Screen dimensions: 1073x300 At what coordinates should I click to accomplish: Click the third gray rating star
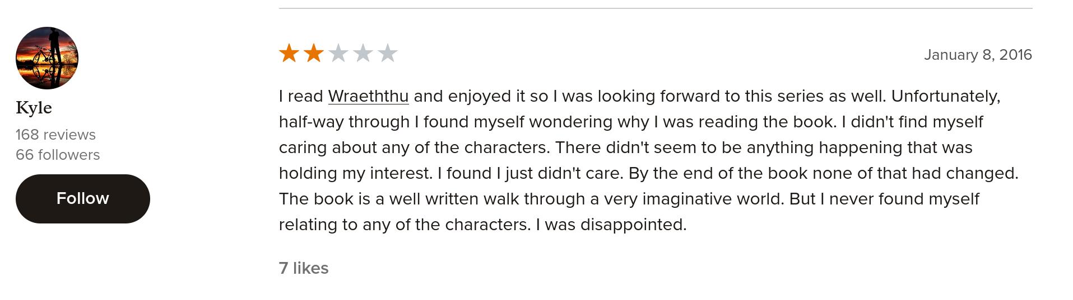338,54
